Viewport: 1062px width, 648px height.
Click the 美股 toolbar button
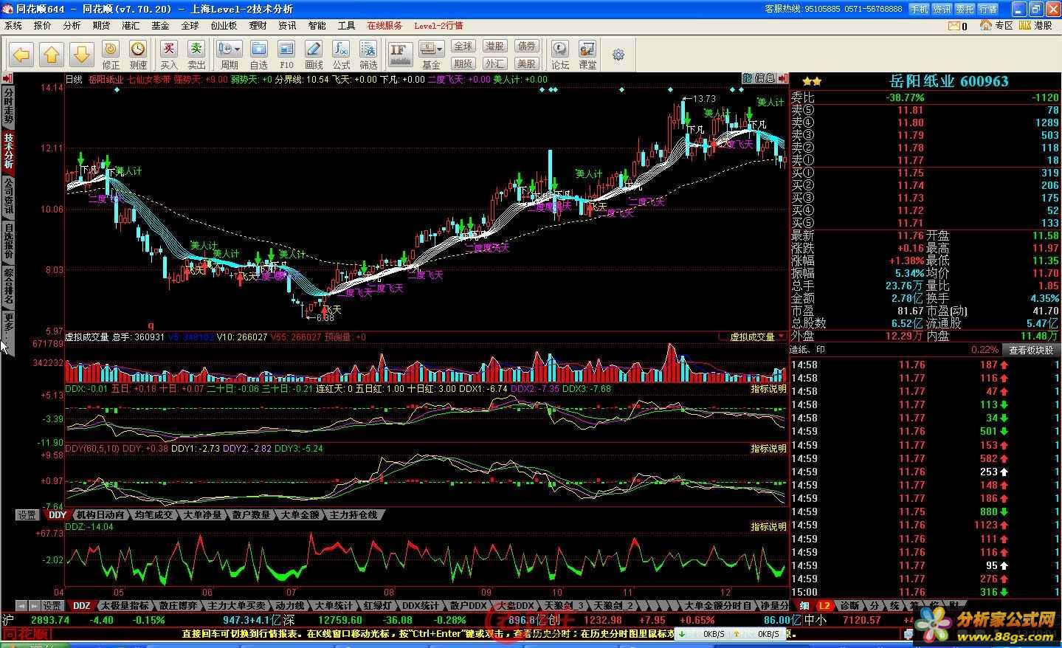(526, 63)
